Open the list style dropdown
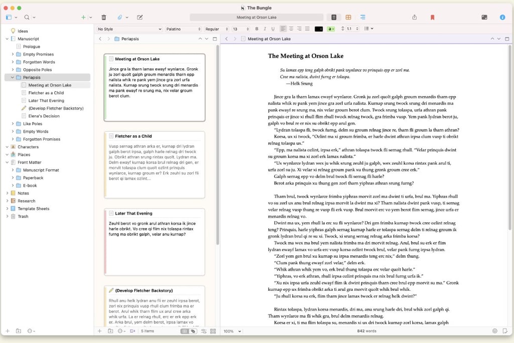Image resolution: width=514 pixels, height=343 pixels. tap(368, 29)
